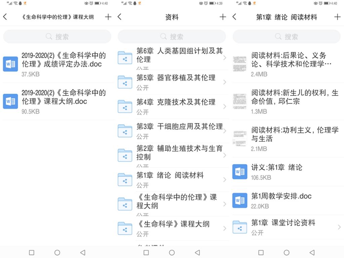Image resolution: width=344 pixels, height=258 pixels.
Task: Expand chevron next to 第4章 克隆技术及其伦理
Action: point(224,106)
